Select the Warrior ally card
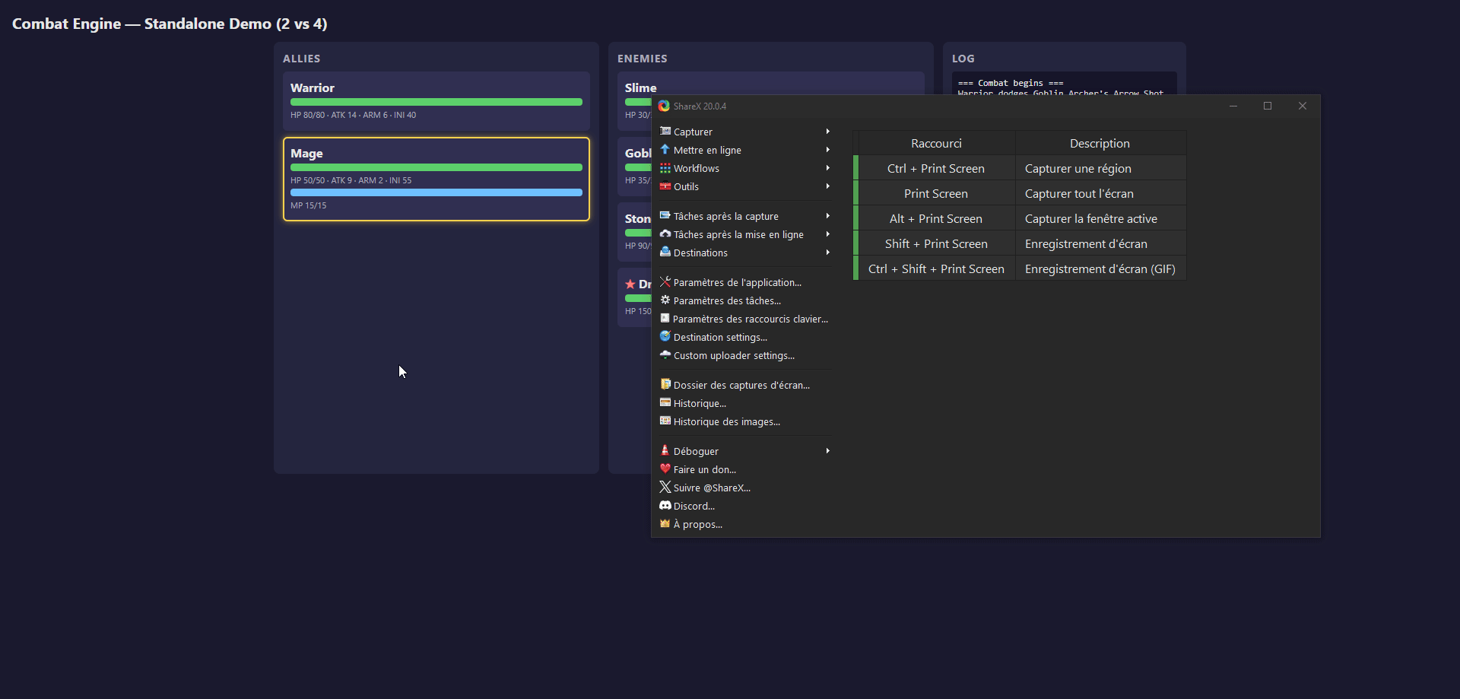 (436, 101)
